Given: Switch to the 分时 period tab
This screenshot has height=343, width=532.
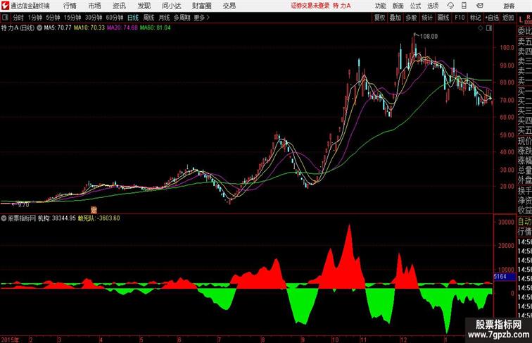Looking at the screenshot, I should point(18,18).
